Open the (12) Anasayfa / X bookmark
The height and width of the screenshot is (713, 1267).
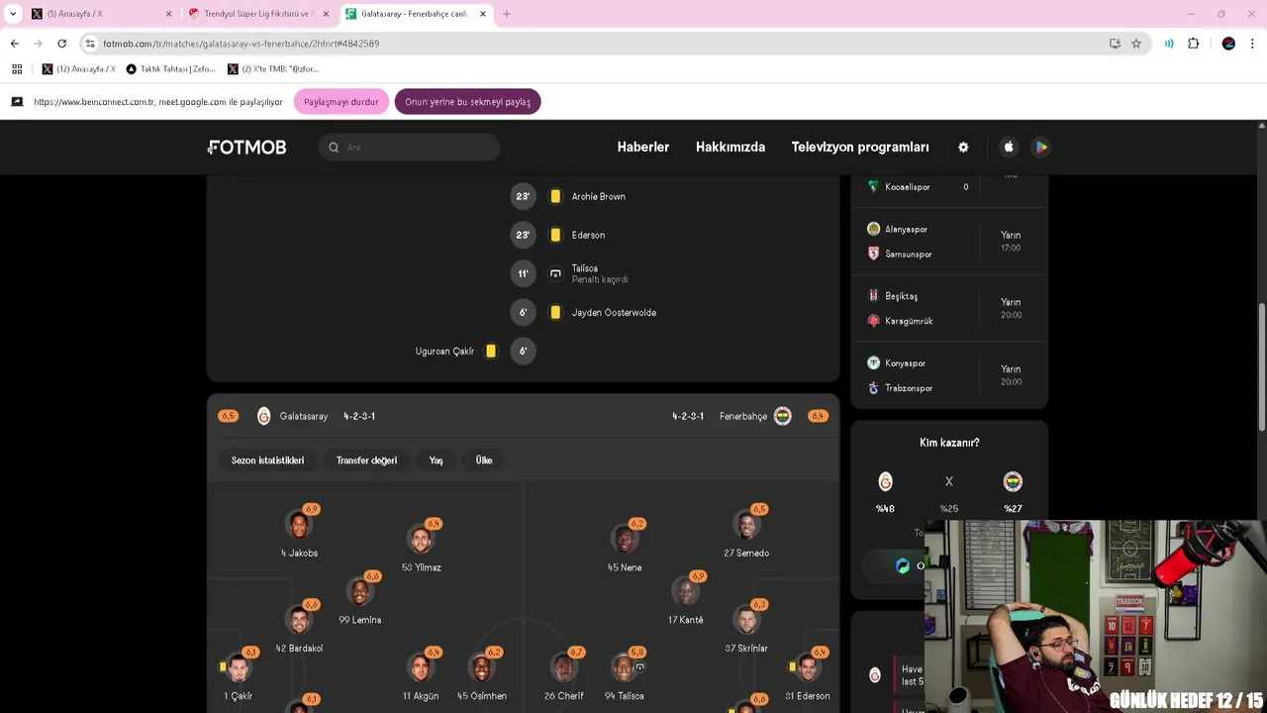pos(78,69)
